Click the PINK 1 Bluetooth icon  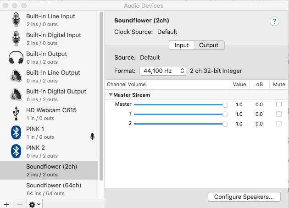pyautogui.click(x=16, y=132)
